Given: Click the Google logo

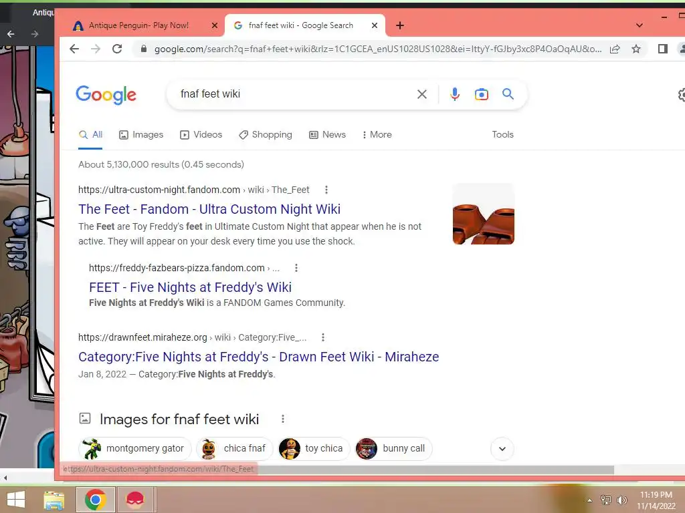Looking at the screenshot, I should tap(106, 95).
